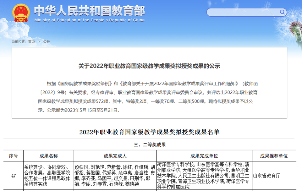Select the 成果推荐单位 column header

274,156
